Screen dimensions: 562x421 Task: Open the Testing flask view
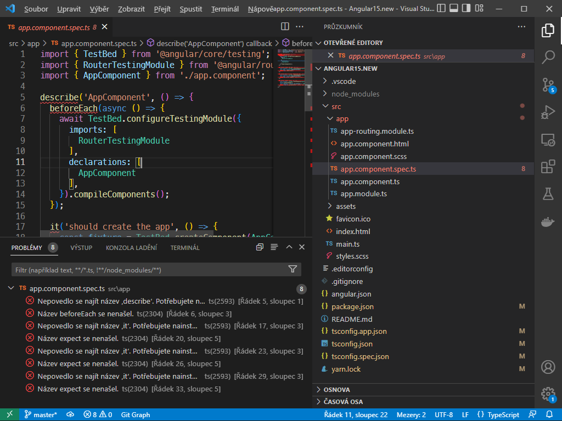coord(548,194)
